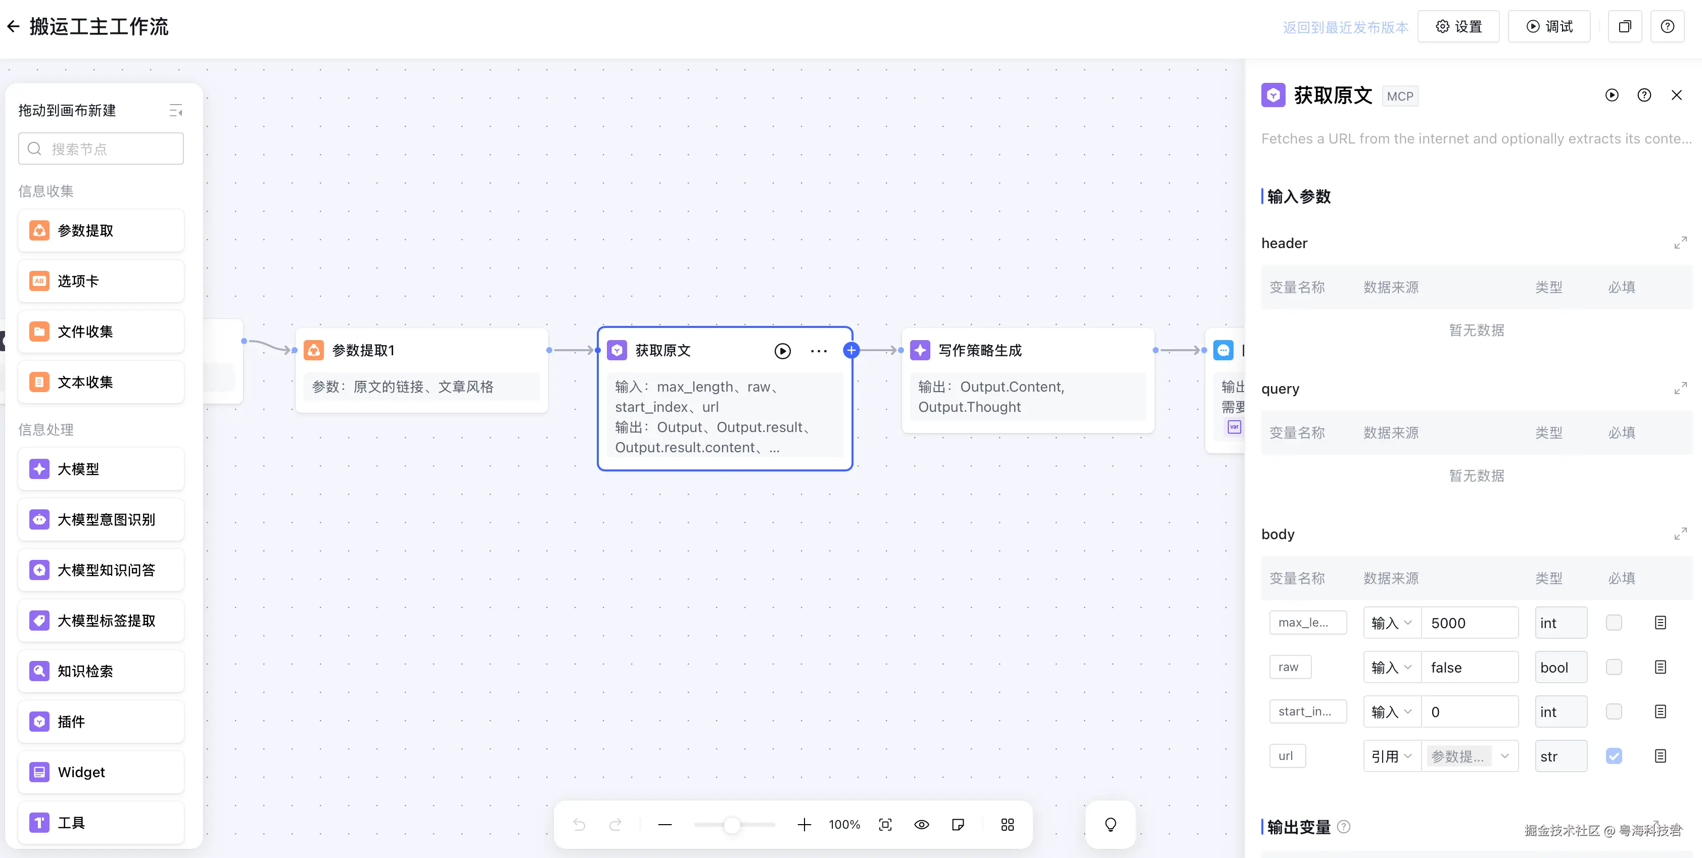Expand the body parameters section
1702x858 pixels.
tap(1680, 534)
